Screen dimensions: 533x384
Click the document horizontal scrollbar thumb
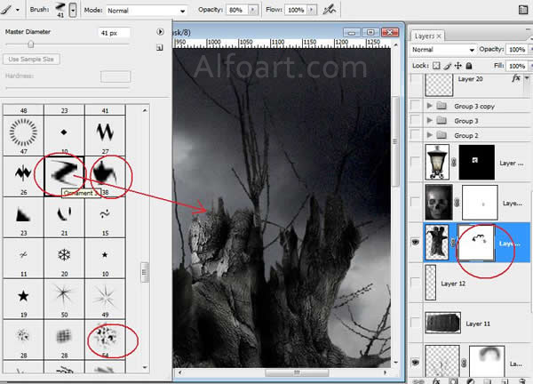(297, 372)
